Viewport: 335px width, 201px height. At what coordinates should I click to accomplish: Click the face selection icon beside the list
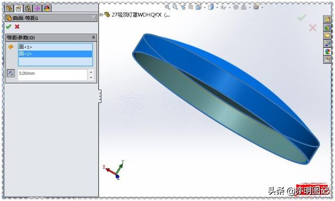[10, 47]
